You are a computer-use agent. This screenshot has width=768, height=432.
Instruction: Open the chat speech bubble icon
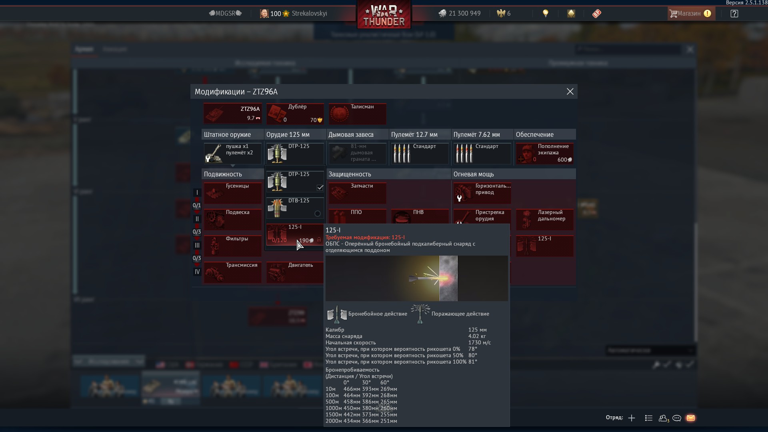[677, 418]
